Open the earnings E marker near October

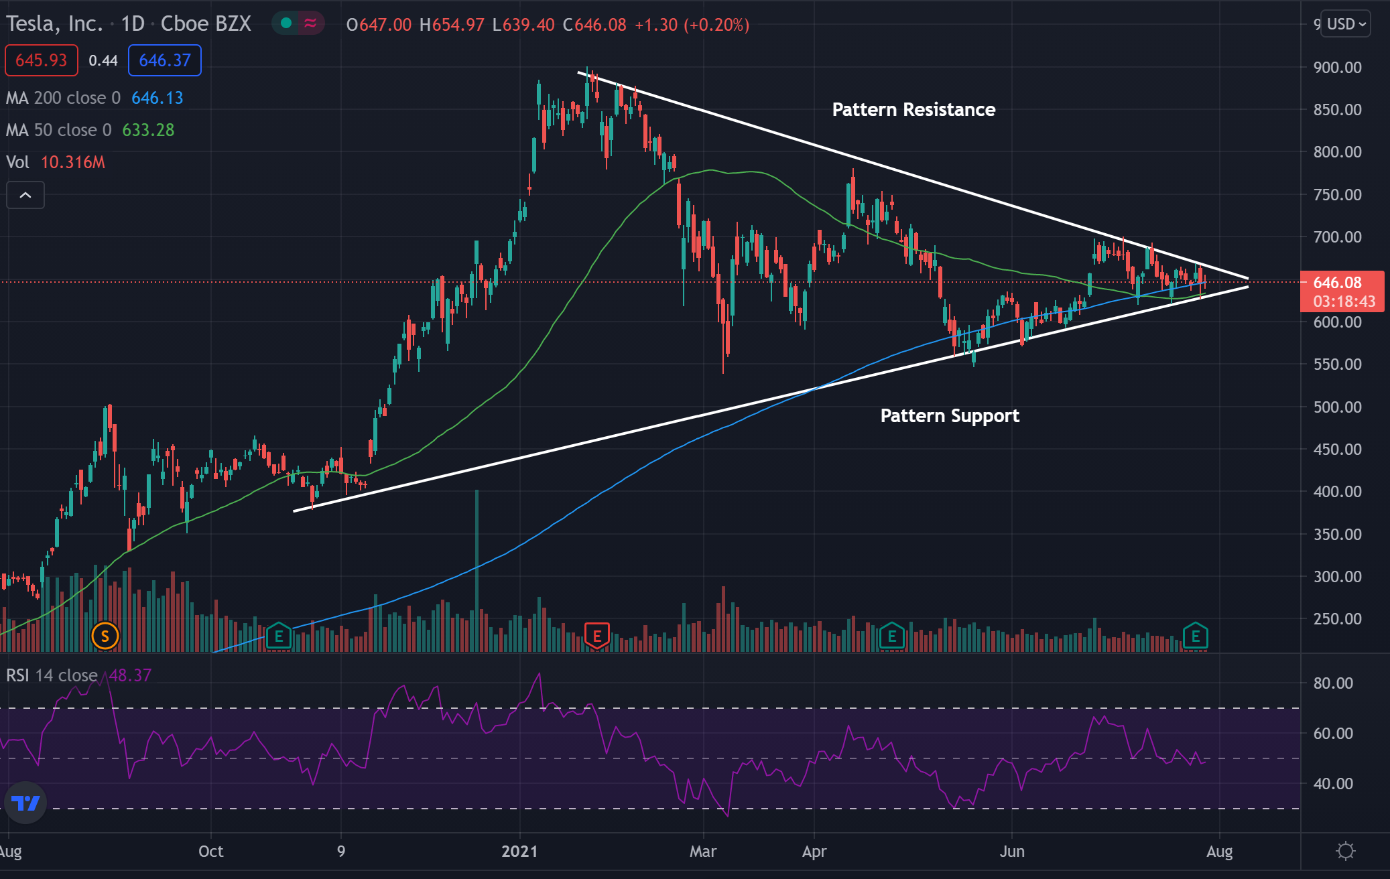click(x=279, y=636)
